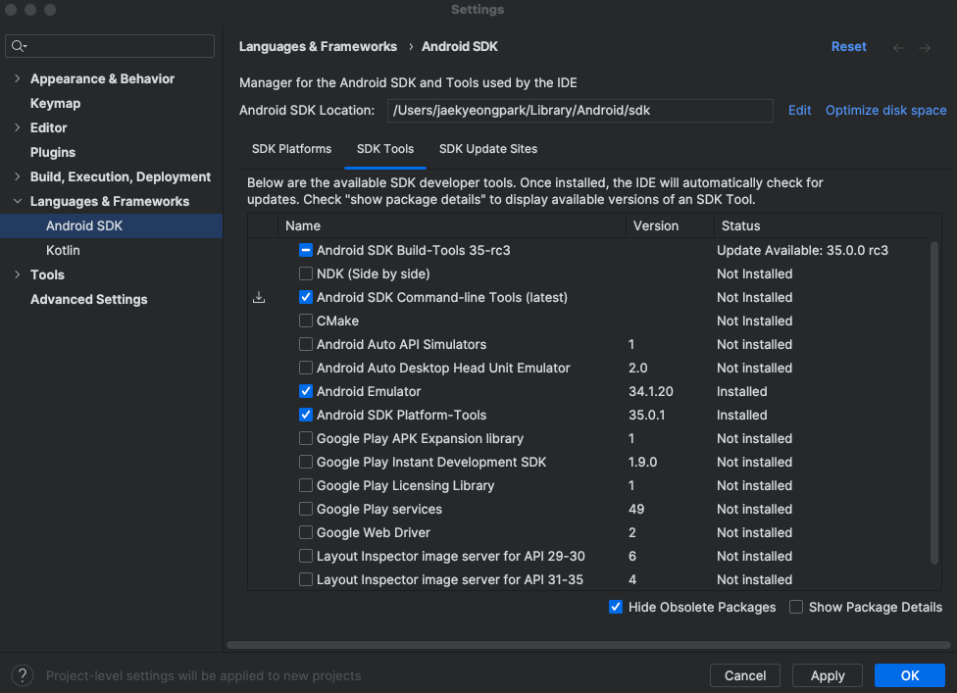Open the Plugins settings page
The image size is (957, 693).
53,152
